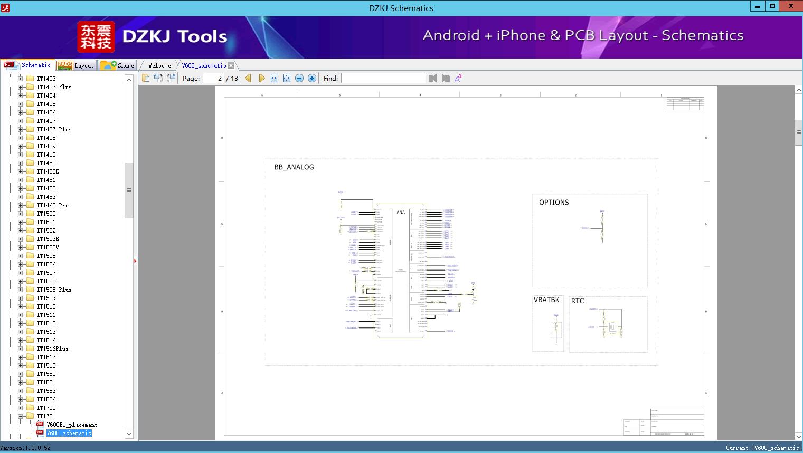Open the Share tab
This screenshot has height=453, width=803.
[118, 65]
